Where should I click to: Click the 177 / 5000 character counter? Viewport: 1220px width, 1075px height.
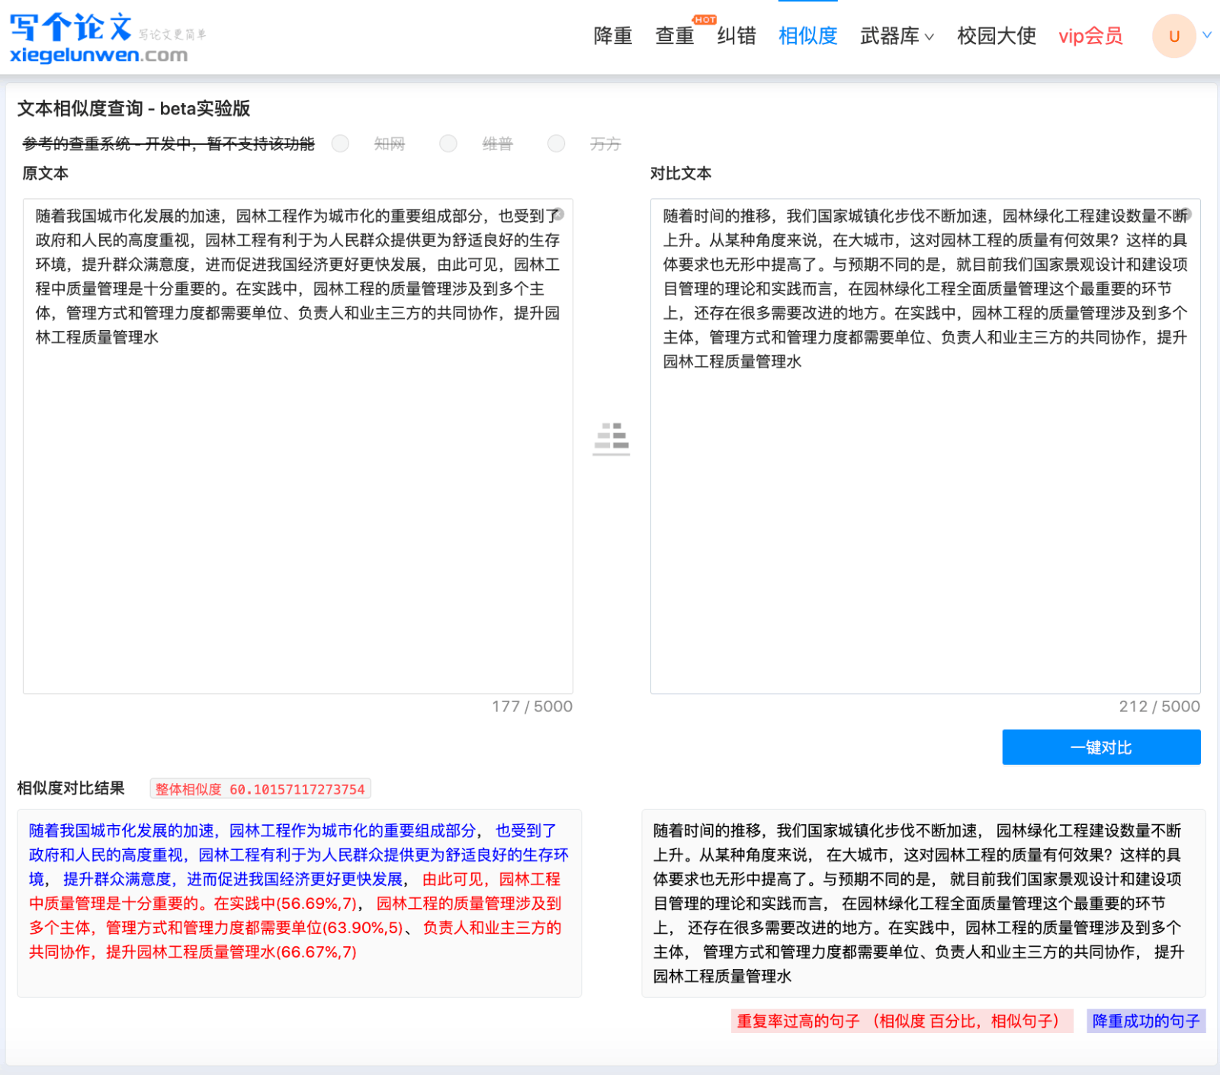coord(532,707)
